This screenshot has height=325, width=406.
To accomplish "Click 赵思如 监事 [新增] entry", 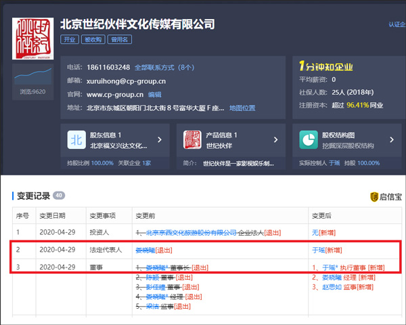I will click(x=342, y=287).
